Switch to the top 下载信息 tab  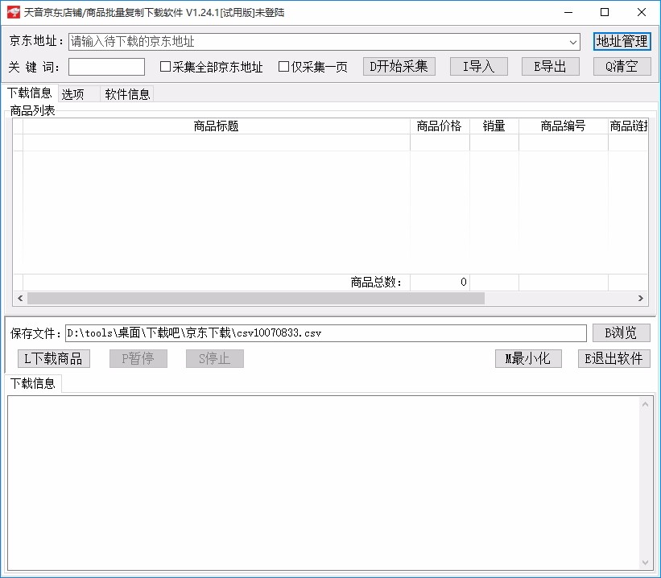[30, 93]
